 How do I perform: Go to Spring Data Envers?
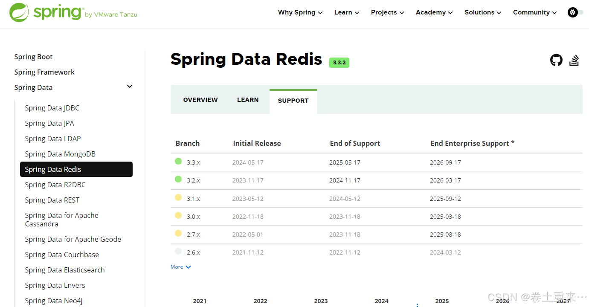click(55, 285)
